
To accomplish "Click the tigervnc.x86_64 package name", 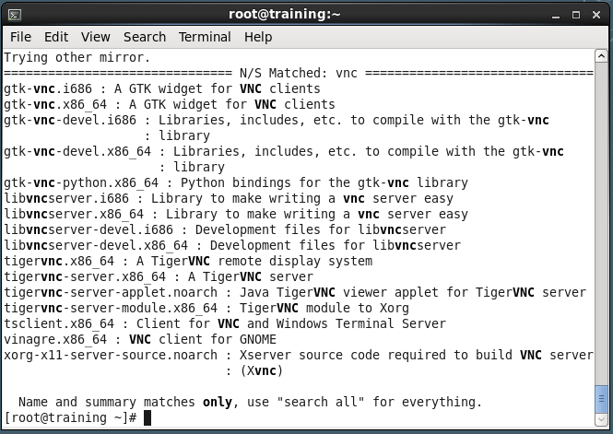I will 59,261.
